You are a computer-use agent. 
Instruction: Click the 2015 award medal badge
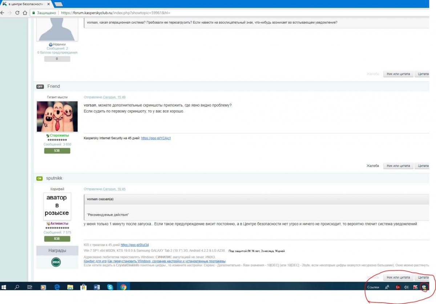(56, 262)
